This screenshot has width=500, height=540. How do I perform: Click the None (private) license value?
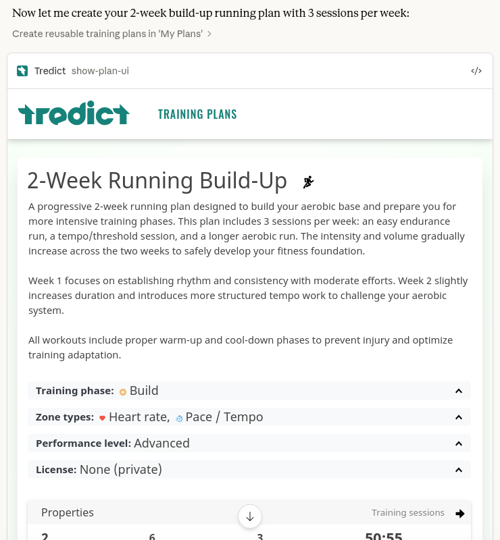(x=120, y=469)
